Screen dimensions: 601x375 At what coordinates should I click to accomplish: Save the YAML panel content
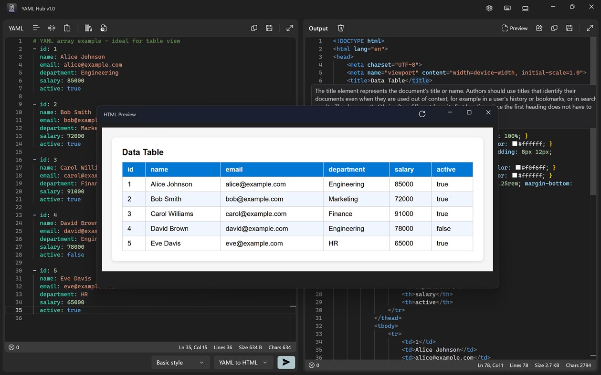coord(269,28)
